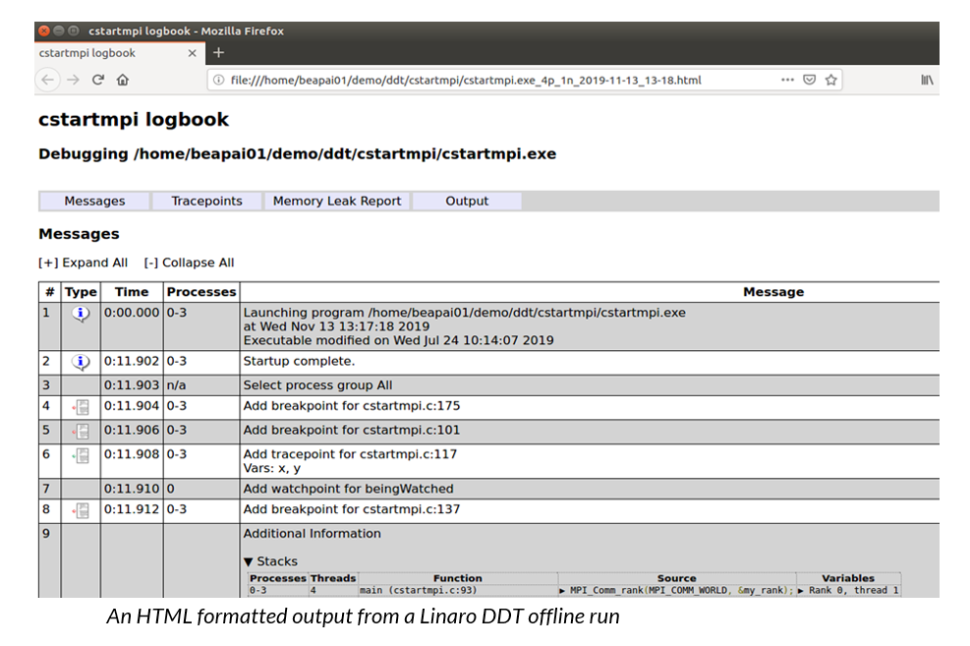Viewport: 970px width, 646px height.
Task: Click the breakpoint icon for cstartmpi.c:137
Action: click(80, 510)
